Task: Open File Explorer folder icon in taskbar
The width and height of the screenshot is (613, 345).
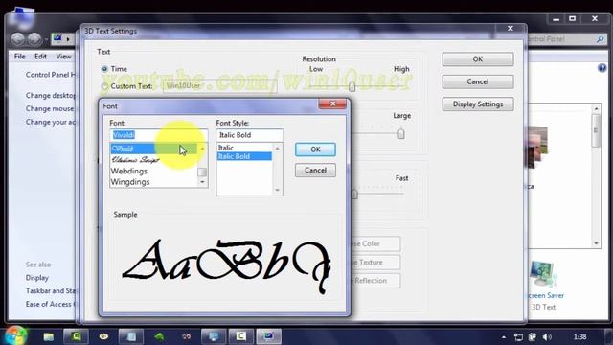Action: coord(49,336)
